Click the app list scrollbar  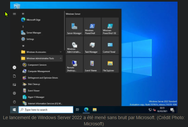point(64,31)
